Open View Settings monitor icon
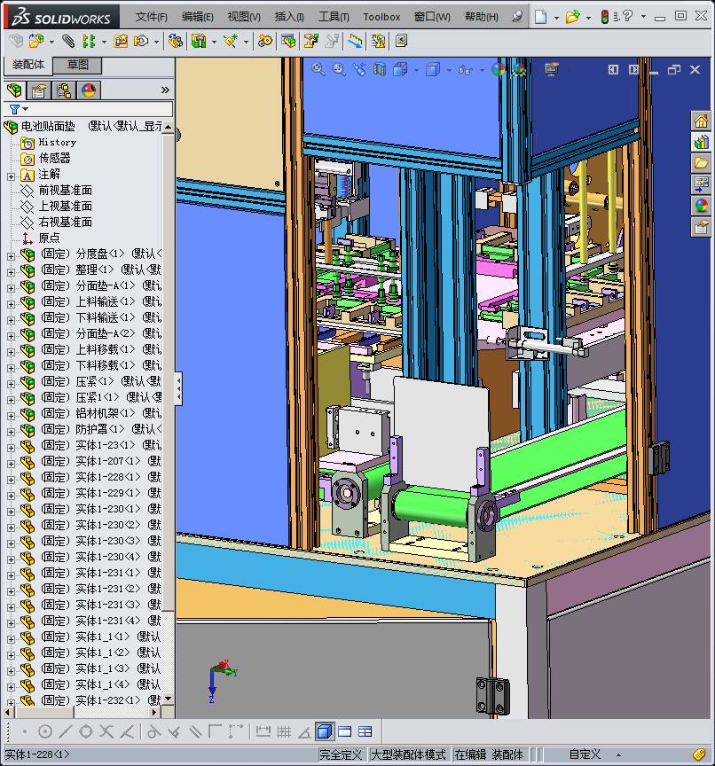Viewport: 715px width, 766px height. click(x=552, y=70)
